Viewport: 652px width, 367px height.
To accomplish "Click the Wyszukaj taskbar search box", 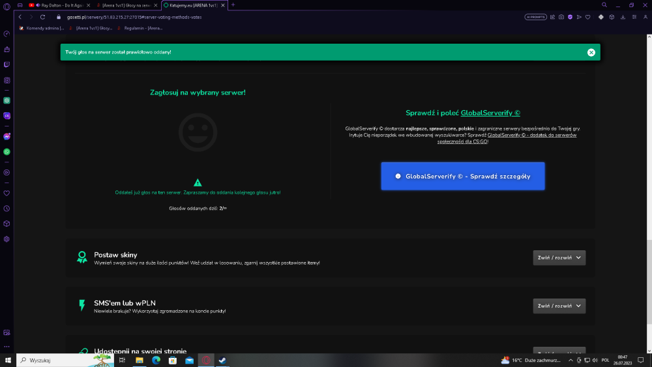I will [65, 360].
